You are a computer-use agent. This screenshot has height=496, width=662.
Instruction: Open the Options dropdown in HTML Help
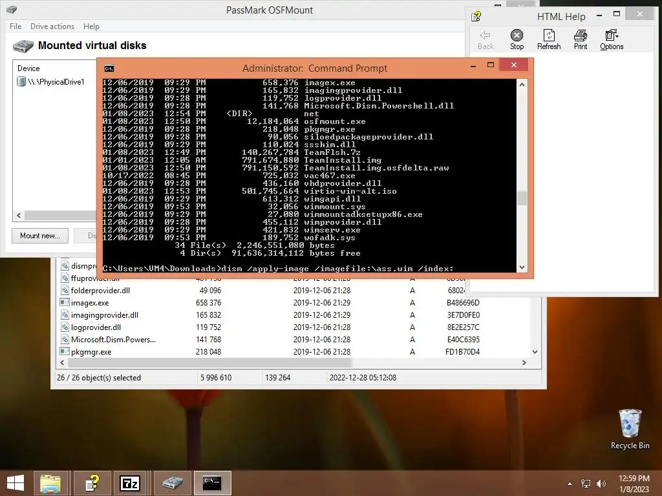(612, 39)
